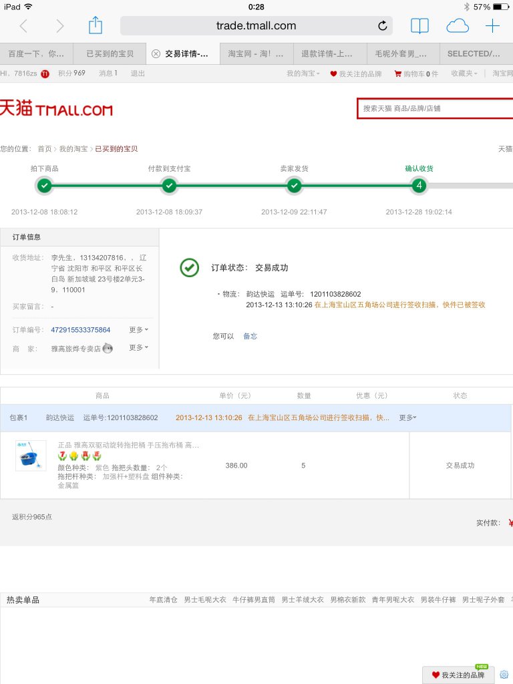513x684 pixels.
Task: Click the 天猫 TMALL.COM logo
Action: [56, 108]
